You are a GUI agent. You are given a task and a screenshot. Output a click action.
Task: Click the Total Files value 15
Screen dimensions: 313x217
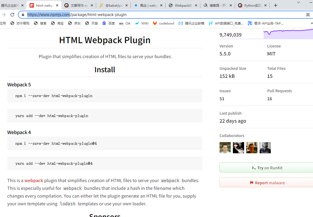pos(270,76)
